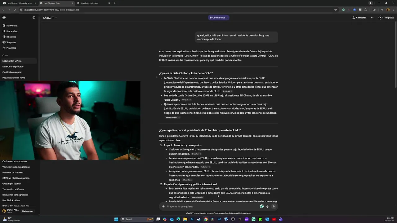Open the Chrome extensions puzzle icon
397x223 pixels.
tap(366, 10)
